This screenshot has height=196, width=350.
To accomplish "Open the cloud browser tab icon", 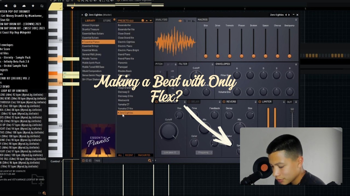I will coord(24,6).
